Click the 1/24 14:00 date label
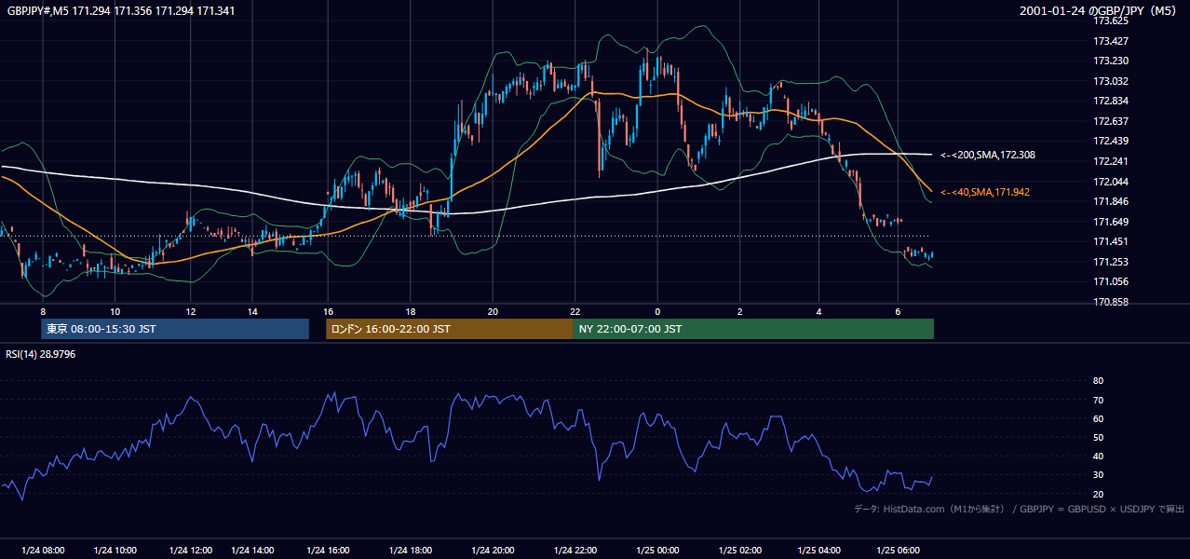The width and height of the screenshot is (1190, 559). coord(252,551)
